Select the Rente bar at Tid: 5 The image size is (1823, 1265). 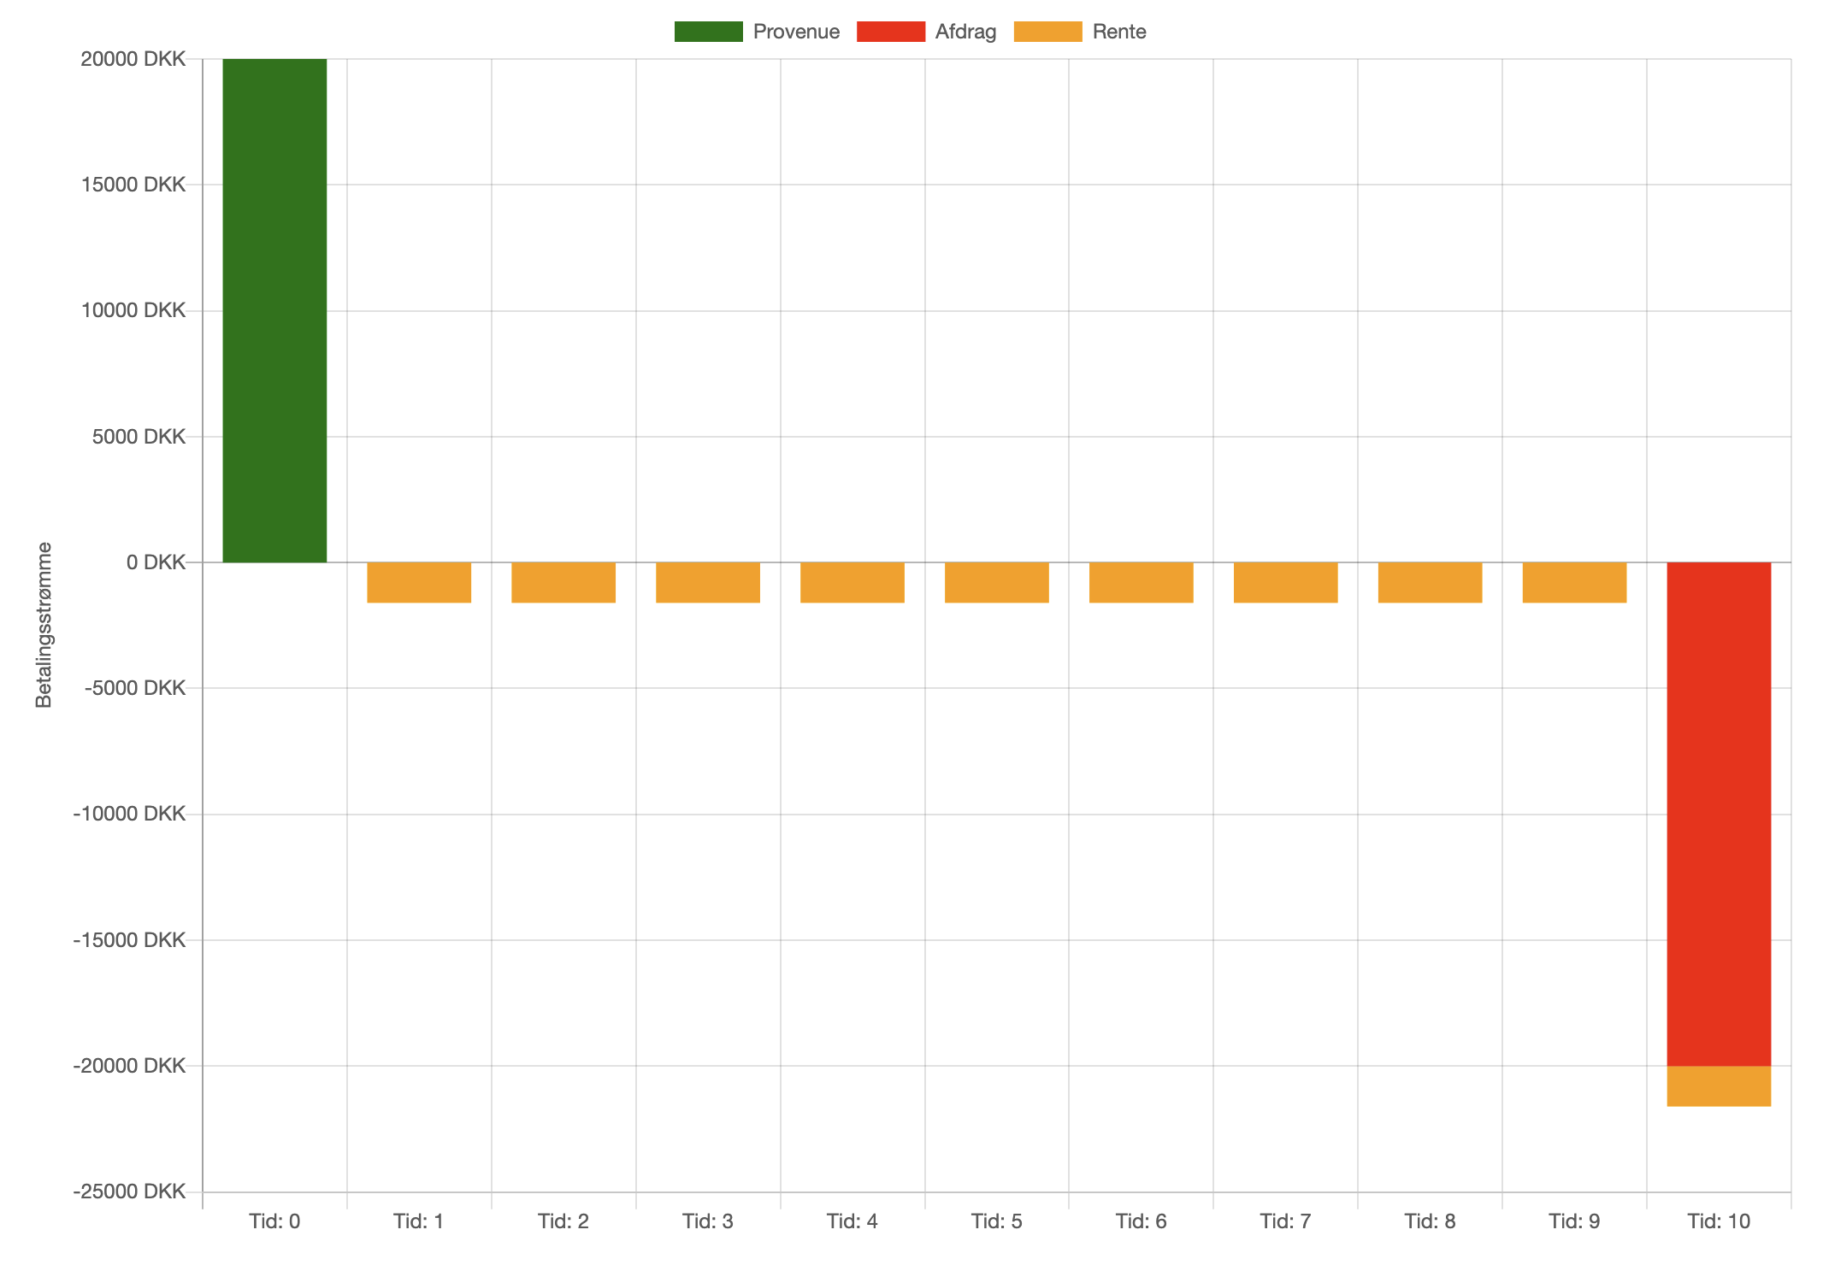click(997, 582)
